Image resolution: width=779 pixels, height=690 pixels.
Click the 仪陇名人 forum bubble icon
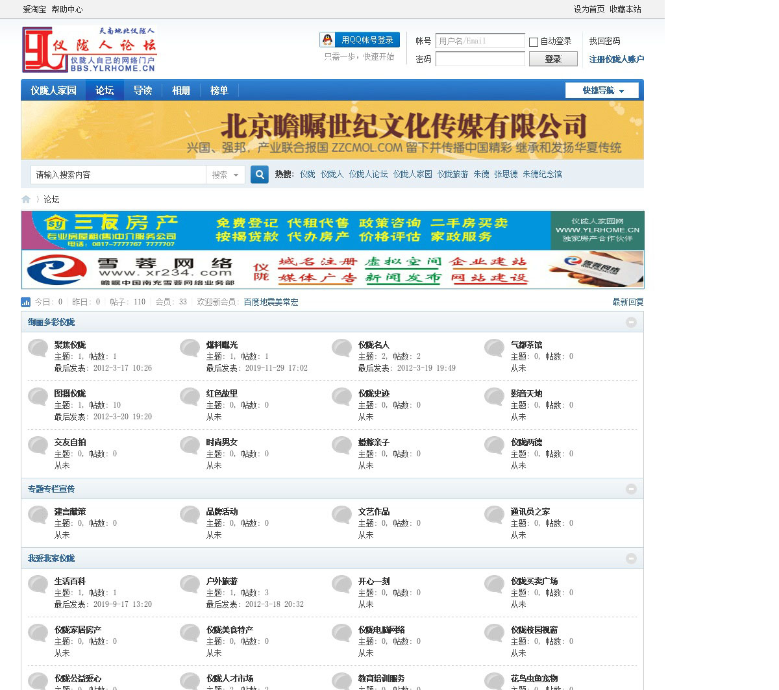click(342, 348)
